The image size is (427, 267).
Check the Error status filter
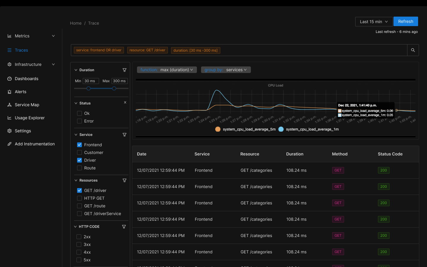tap(79, 121)
